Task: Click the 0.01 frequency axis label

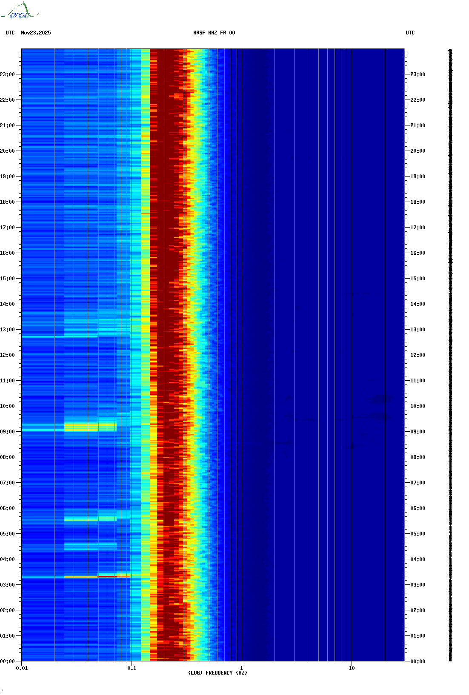Action: 22,668
